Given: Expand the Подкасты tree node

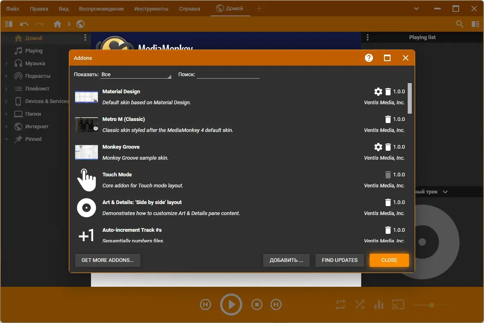Looking at the screenshot, I should click(x=6, y=76).
